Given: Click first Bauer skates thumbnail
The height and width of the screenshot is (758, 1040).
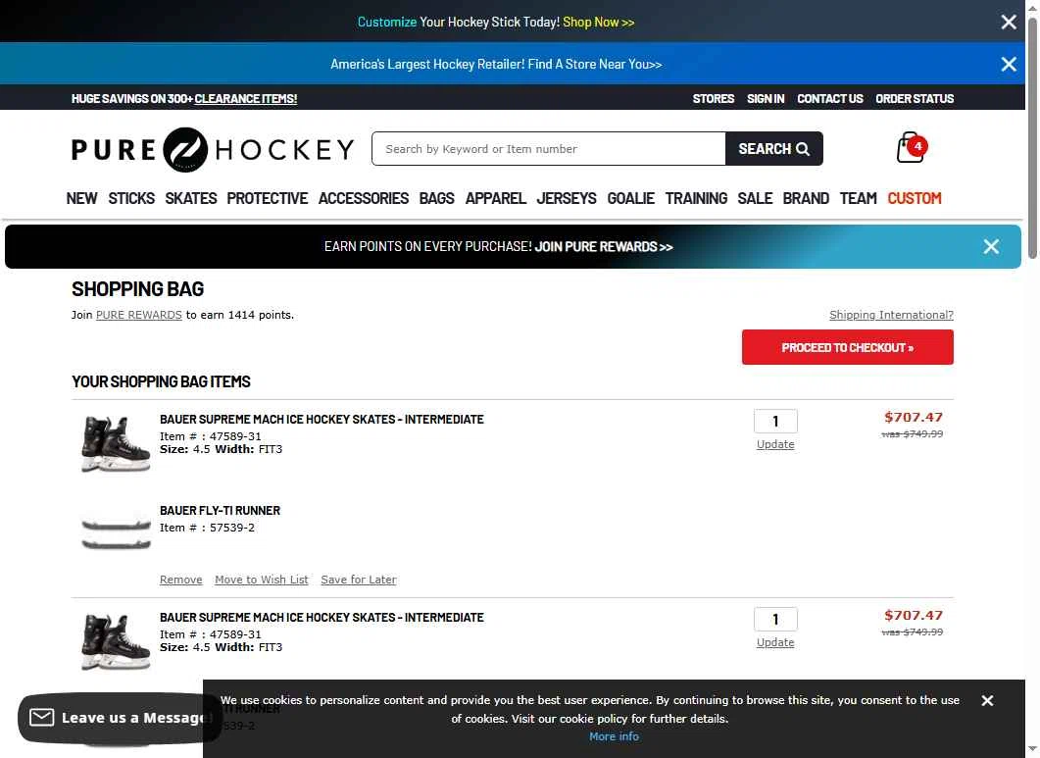Looking at the screenshot, I should (116, 443).
